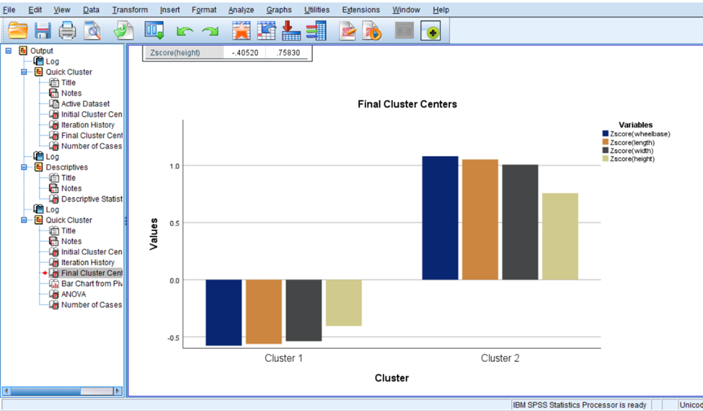Click the Variables red download arrow icon

(291, 31)
